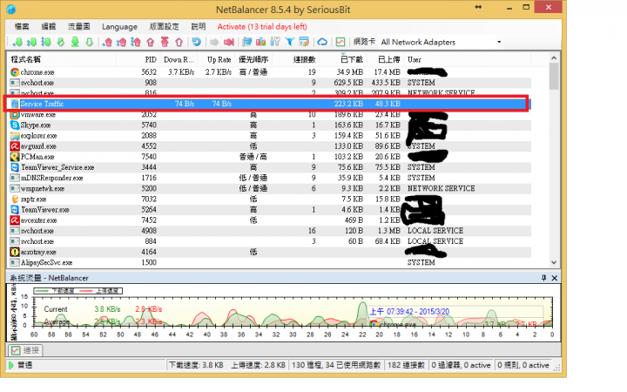Select the raptr.exe row
This screenshot has width=627, height=392.
(x=269, y=199)
